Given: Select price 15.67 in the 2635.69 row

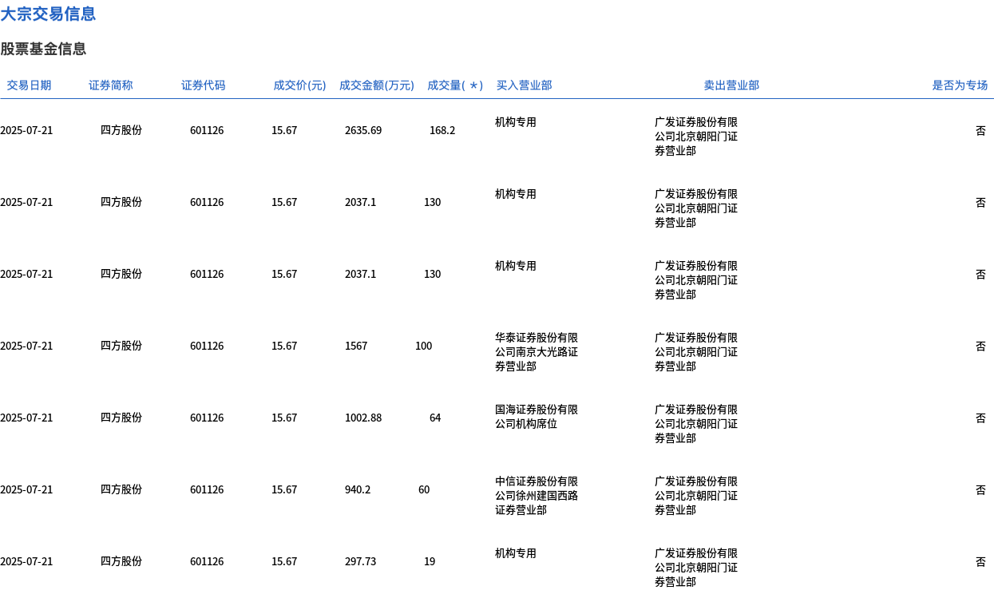Looking at the screenshot, I should pos(284,130).
